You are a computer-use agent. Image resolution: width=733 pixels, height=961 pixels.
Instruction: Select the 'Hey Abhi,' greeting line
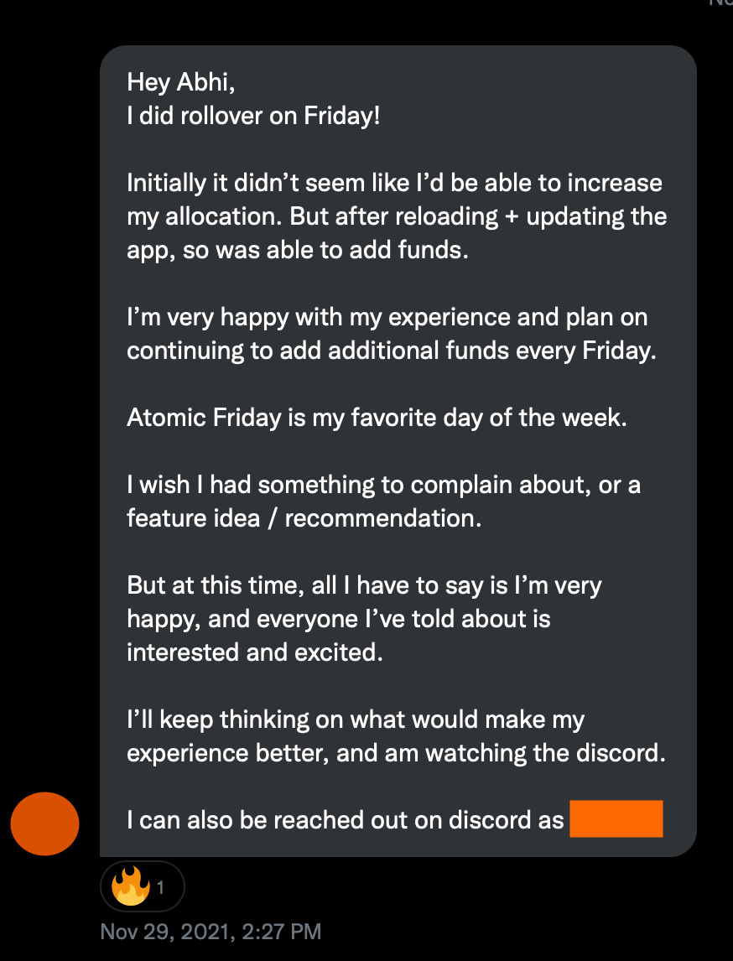click(x=181, y=82)
